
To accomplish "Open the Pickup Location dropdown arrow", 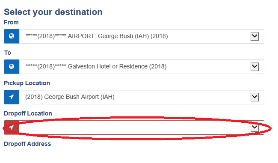I will coord(254,97).
